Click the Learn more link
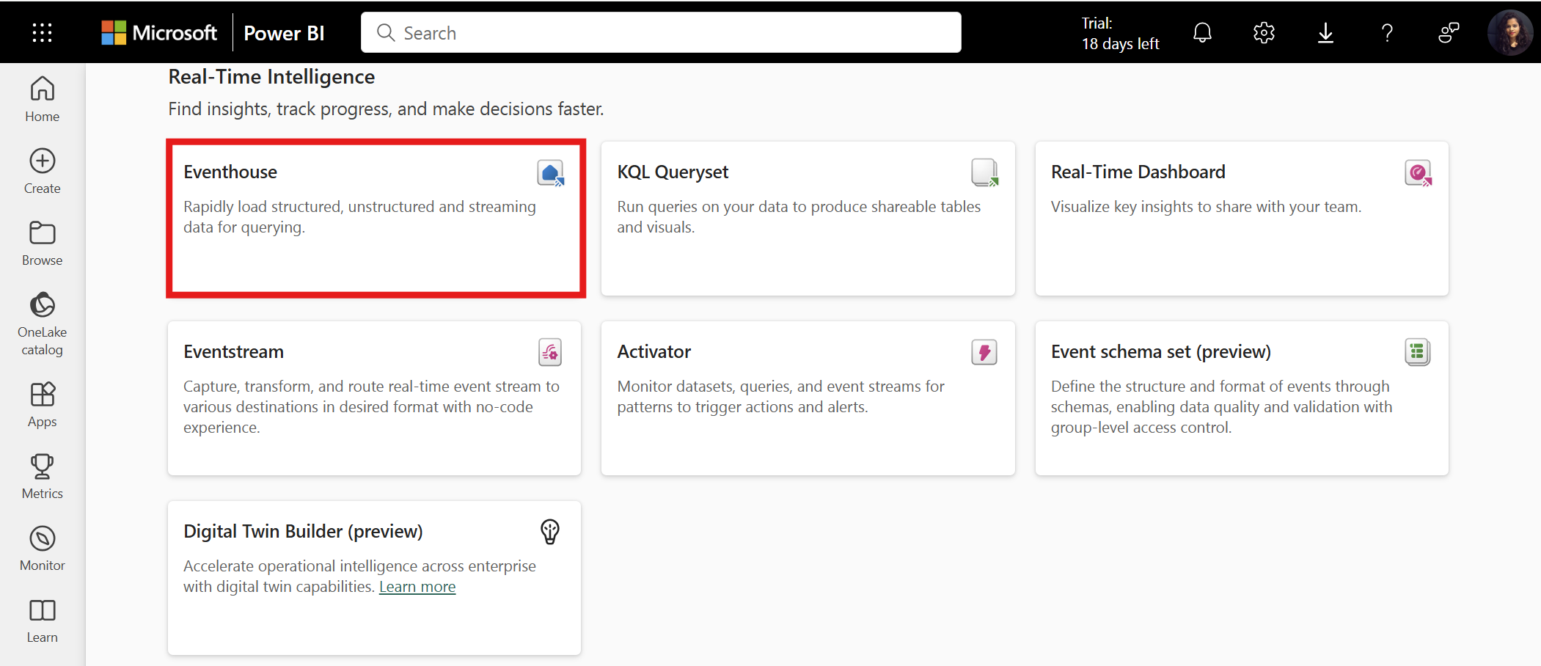Viewport: 1541px width, 666px height. coord(417,587)
